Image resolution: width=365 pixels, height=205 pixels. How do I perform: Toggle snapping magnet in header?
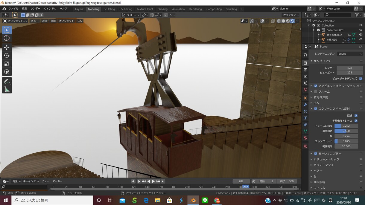point(152,15)
